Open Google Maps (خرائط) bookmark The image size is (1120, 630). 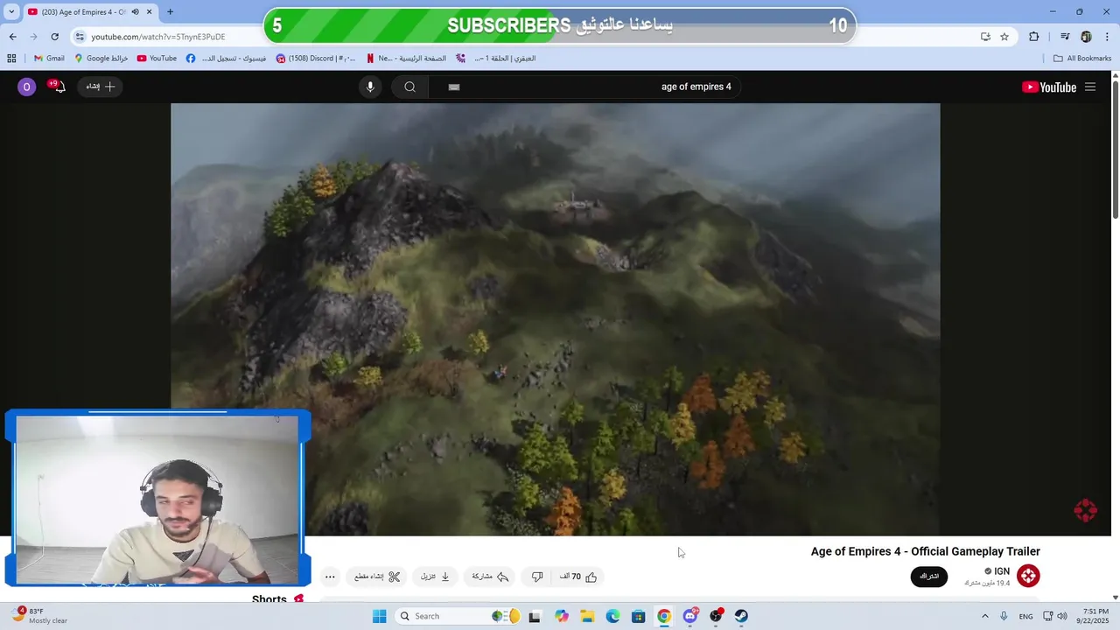coord(101,59)
